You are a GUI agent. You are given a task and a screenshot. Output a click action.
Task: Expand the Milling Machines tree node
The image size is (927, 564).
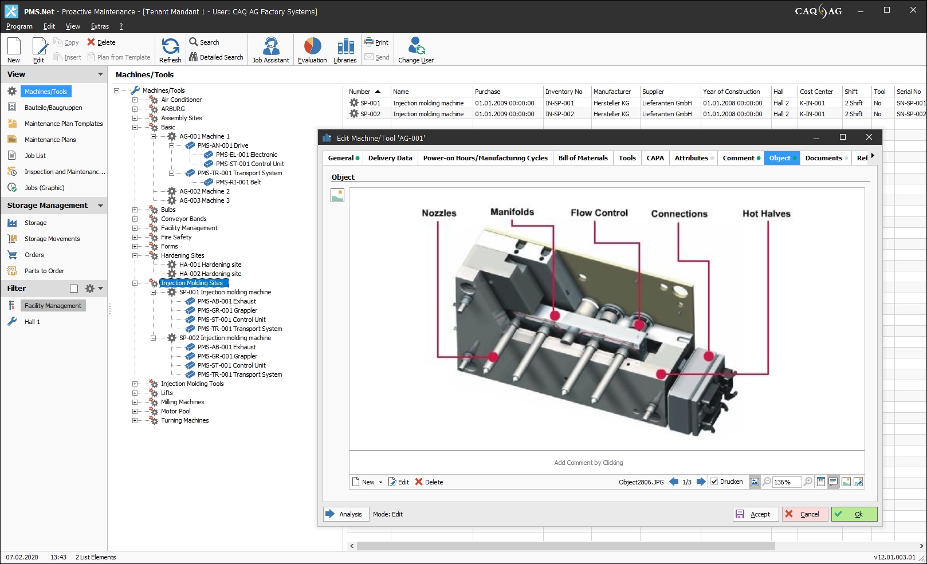[135, 402]
